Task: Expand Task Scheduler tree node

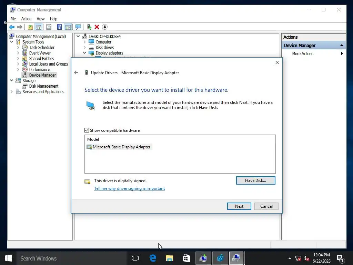Action: (18, 47)
